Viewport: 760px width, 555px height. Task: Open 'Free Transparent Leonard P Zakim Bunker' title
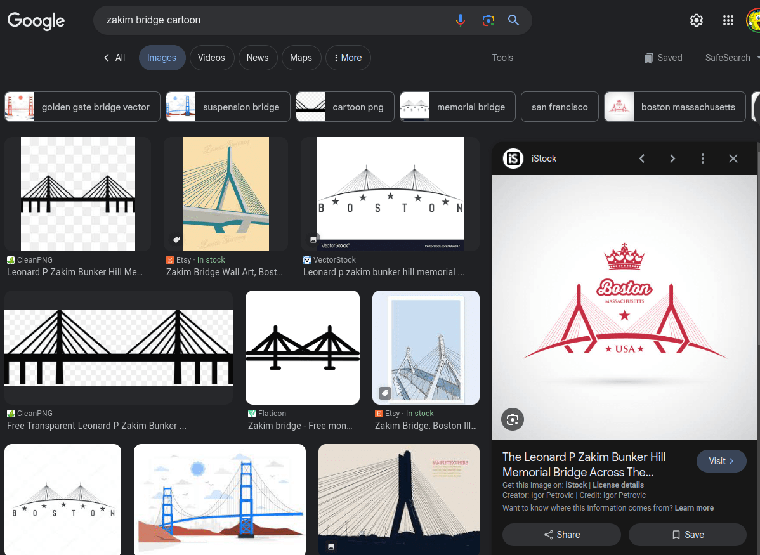(96, 426)
